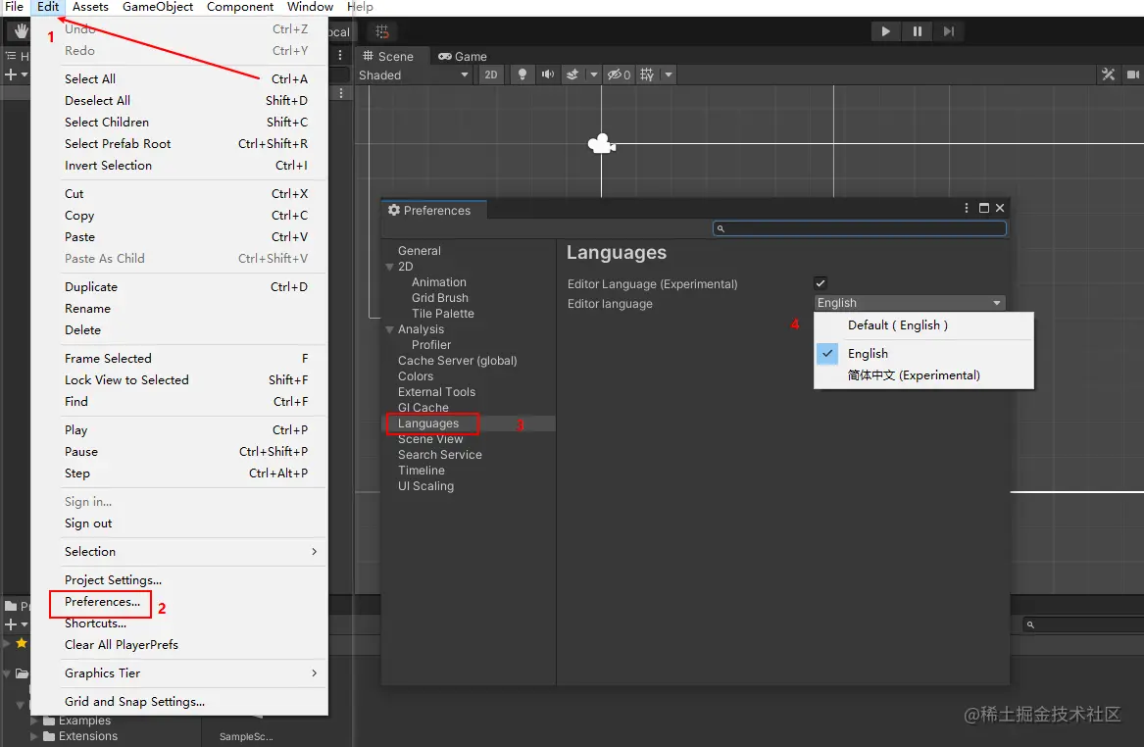Open the Window menu

point(310,7)
